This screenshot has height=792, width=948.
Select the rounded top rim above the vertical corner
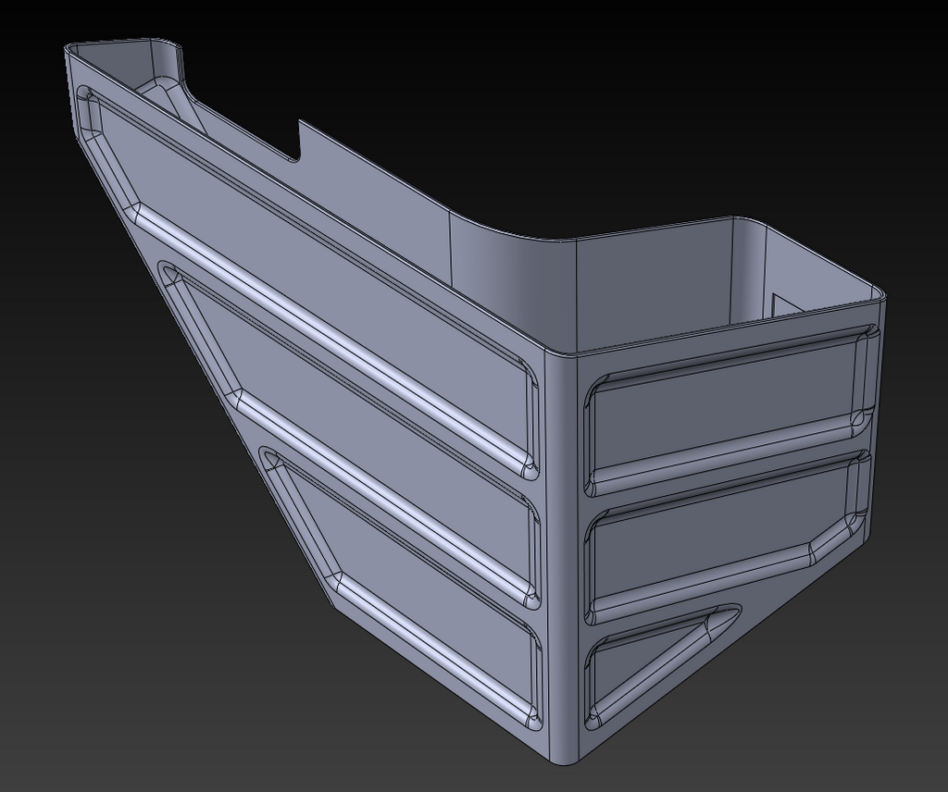click(559, 351)
